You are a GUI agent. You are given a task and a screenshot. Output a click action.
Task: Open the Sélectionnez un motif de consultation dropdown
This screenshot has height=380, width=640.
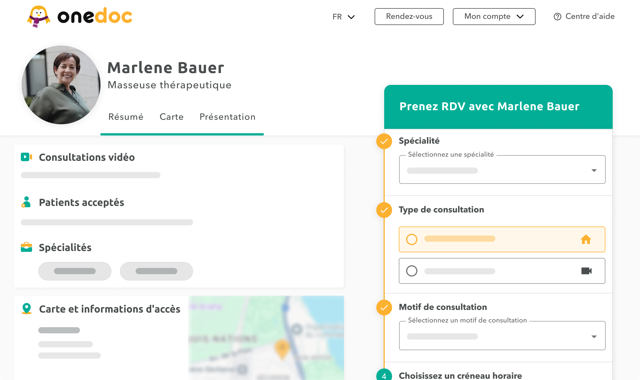coord(502,336)
